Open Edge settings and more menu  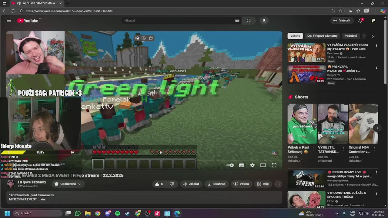[x=375, y=11]
